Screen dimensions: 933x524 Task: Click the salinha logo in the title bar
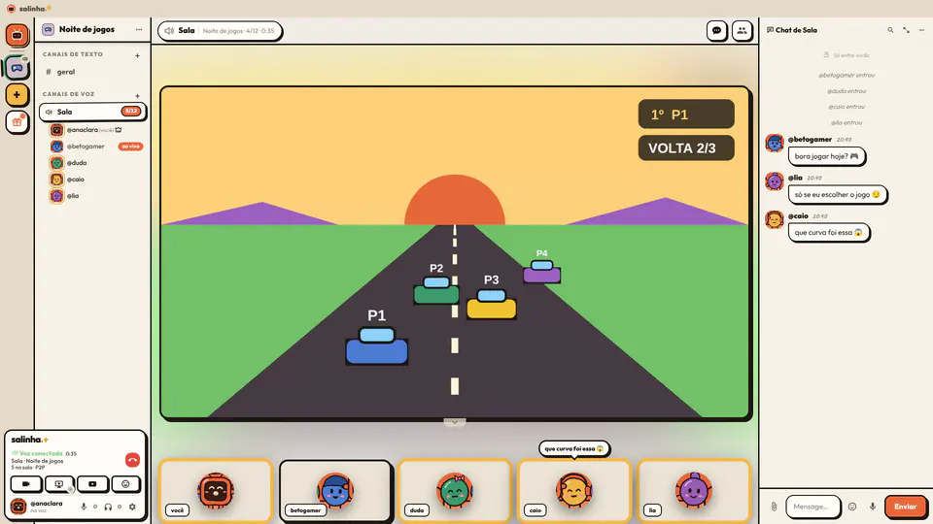click(28, 9)
